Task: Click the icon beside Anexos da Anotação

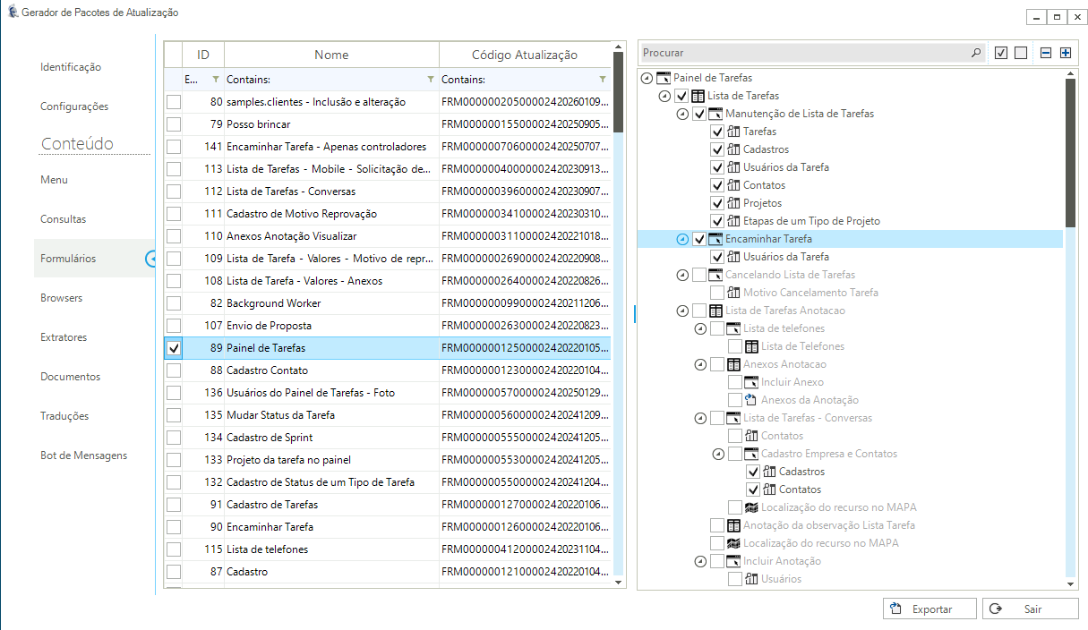Action: point(751,400)
